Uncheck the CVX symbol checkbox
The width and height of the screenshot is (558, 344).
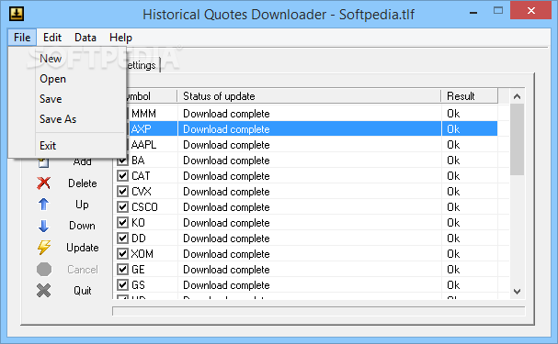point(123,192)
